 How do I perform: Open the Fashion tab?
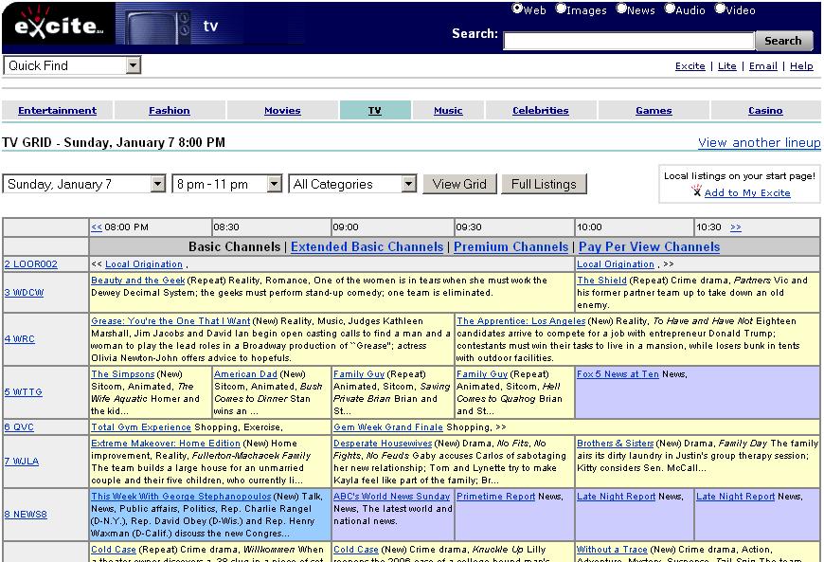coord(170,110)
